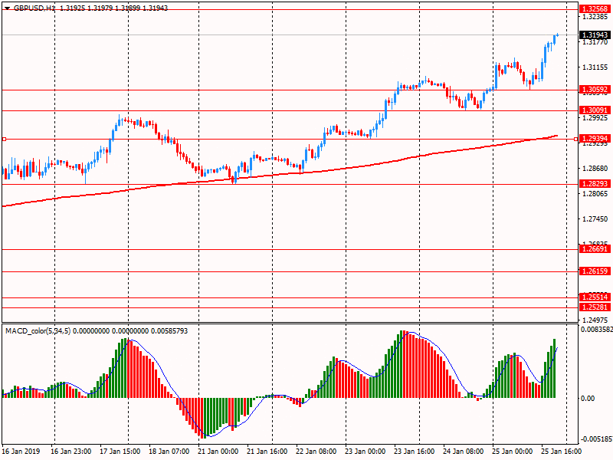
Task: Select the 1.28293 support level label
Action: click(595, 184)
